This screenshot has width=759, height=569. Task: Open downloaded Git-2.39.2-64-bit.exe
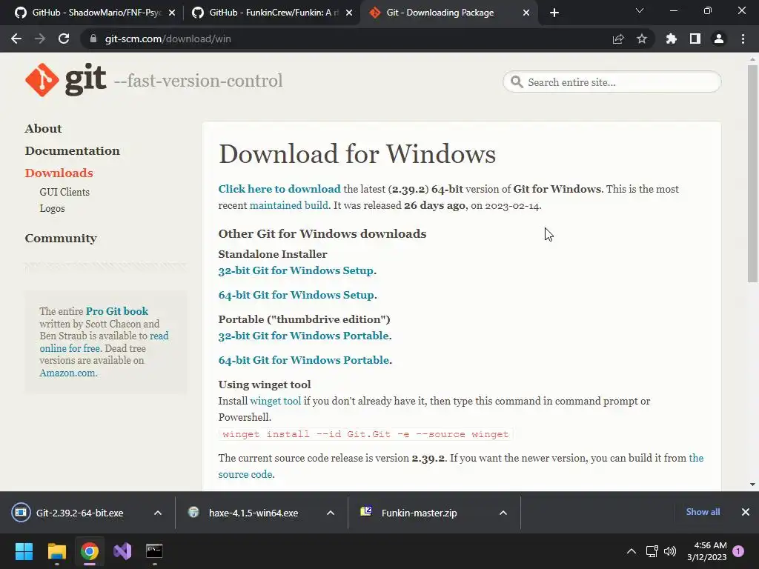point(80,513)
